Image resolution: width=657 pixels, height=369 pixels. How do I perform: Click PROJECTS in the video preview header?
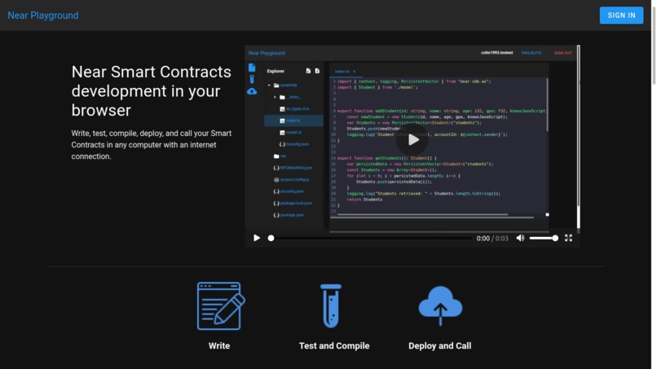coord(531,53)
